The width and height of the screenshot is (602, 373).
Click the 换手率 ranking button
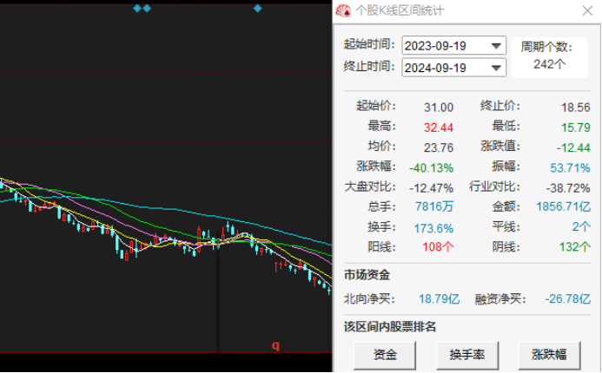pyautogui.click(x=467, y=355)
